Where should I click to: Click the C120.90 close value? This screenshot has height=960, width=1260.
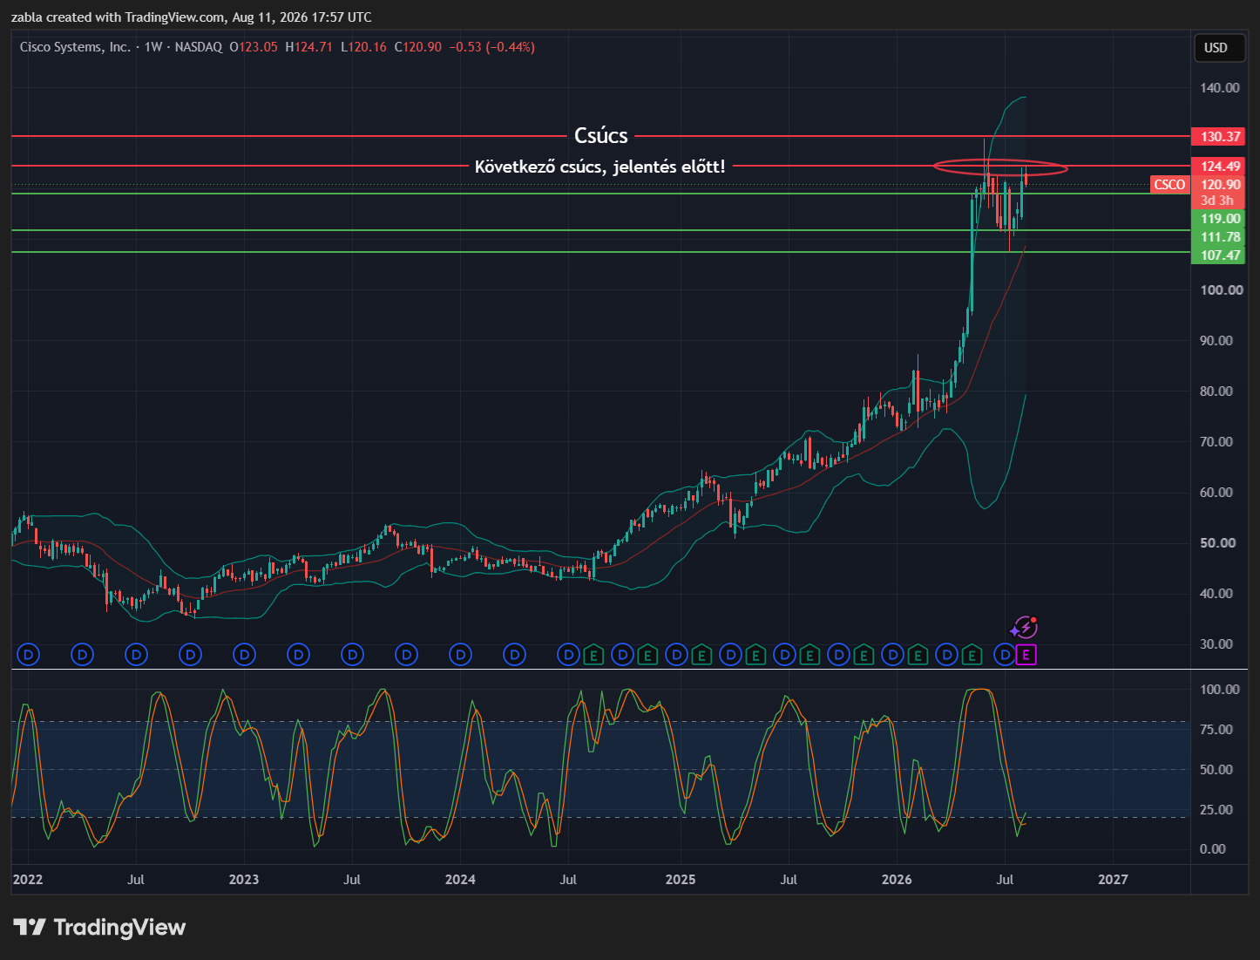click(x=418, y=47)
